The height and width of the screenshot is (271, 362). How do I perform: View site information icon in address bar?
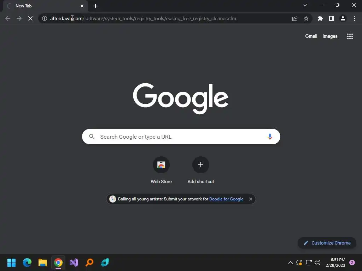point(45,18)
